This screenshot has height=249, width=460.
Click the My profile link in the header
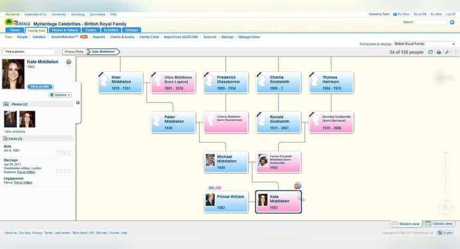[420, 14]
